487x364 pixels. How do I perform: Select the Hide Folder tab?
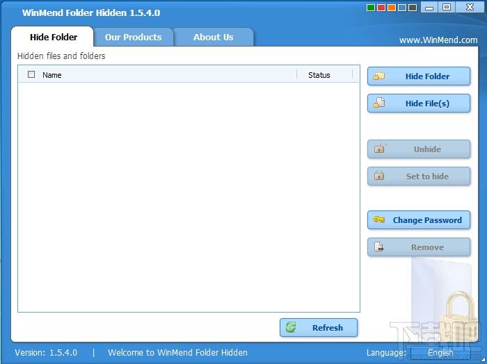pos(54,38)
